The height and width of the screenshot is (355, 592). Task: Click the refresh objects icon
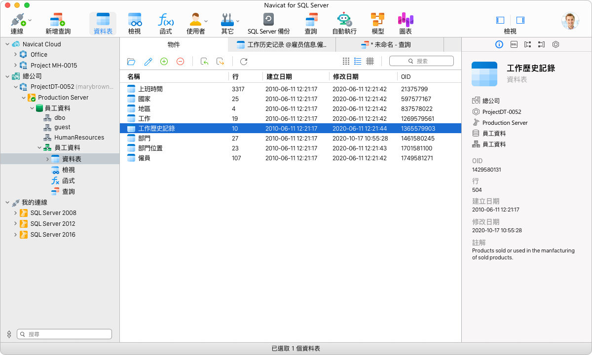[x=244, y=62]
